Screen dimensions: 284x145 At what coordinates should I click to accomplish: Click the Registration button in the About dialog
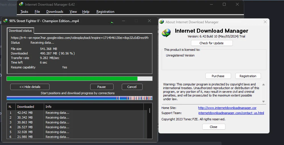click(x=248, y=76)
